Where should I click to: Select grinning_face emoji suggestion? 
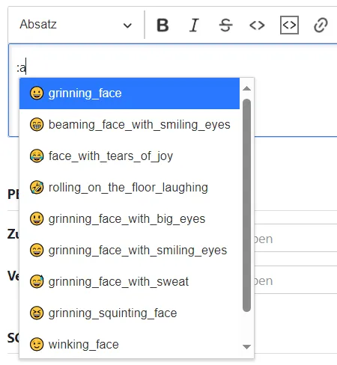(x=130, y=93)
